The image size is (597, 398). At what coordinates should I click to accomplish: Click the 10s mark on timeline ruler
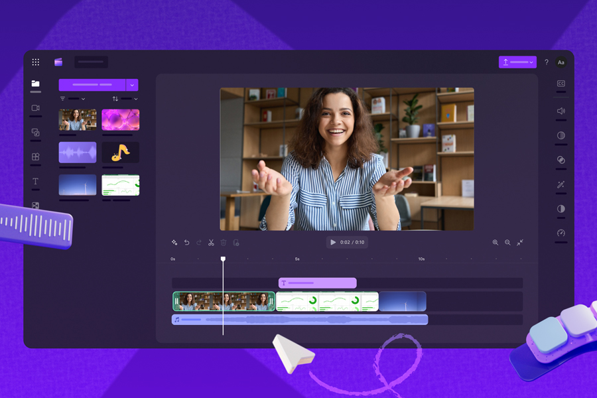[421, 259]
